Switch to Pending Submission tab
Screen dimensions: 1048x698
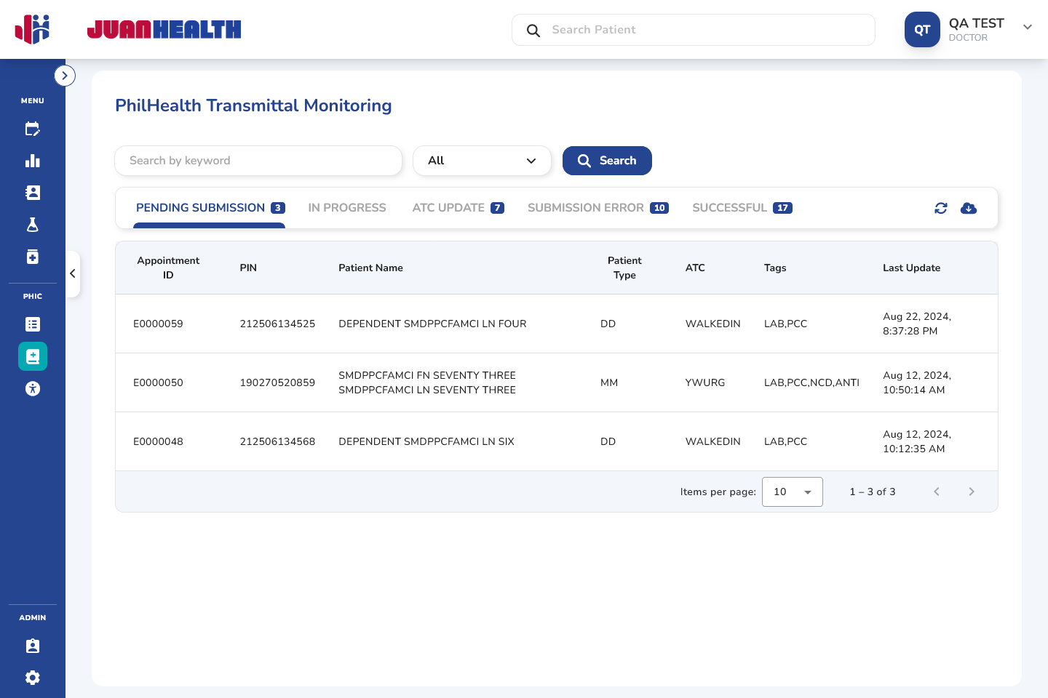210,208
